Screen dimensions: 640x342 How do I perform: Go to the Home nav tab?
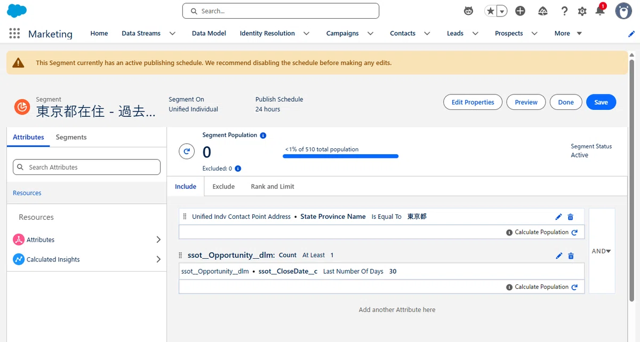click(x=99, y=33)
